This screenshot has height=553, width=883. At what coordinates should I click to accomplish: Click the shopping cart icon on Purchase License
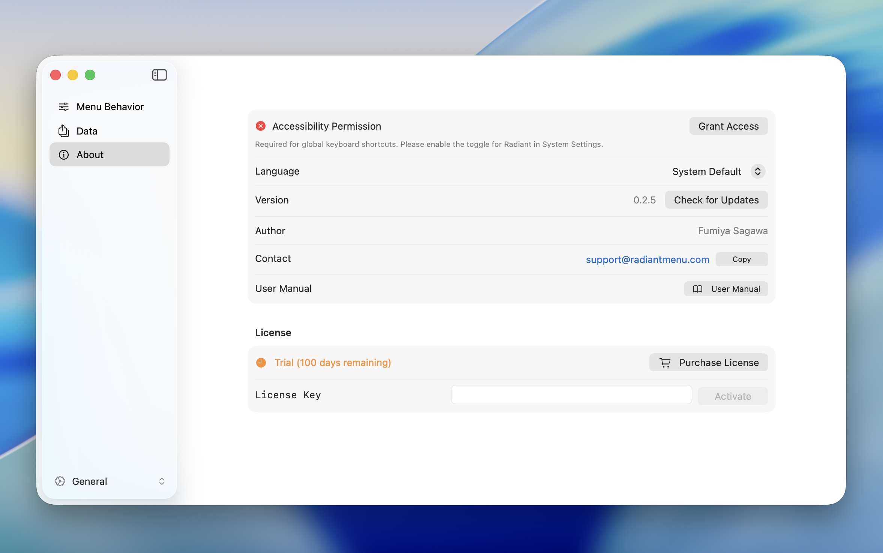(665, 362)
